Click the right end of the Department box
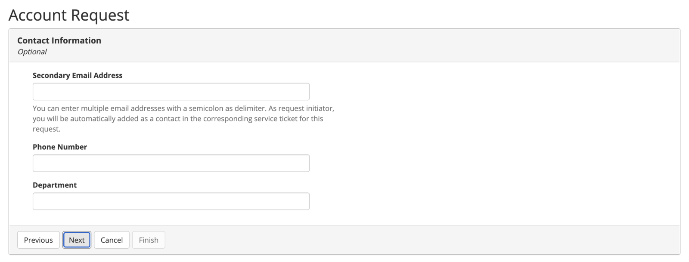Image resolution: width=689 pixels, height=262 pixels. click(x=301, y=201)
